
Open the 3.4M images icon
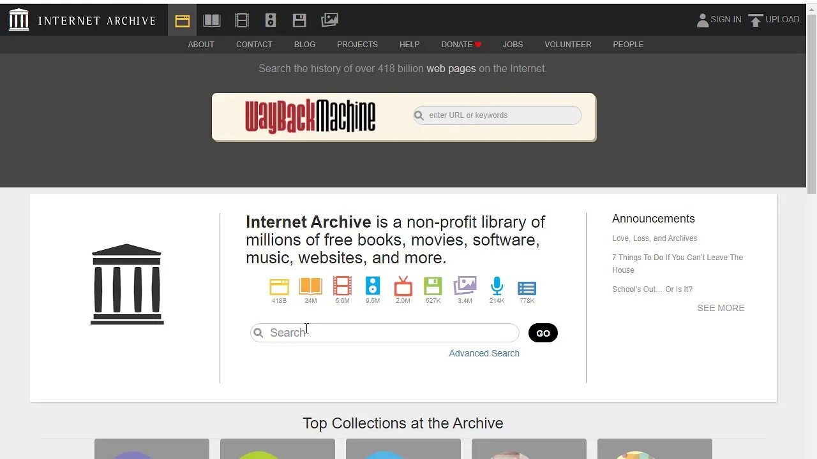click(465, 286)
